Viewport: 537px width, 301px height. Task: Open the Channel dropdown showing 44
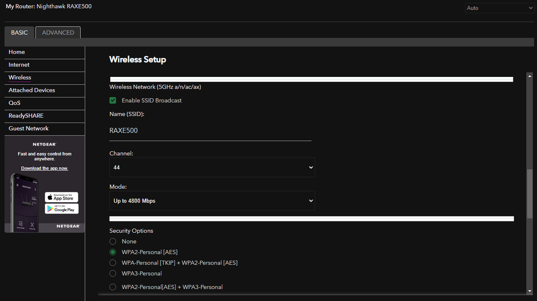212,168
